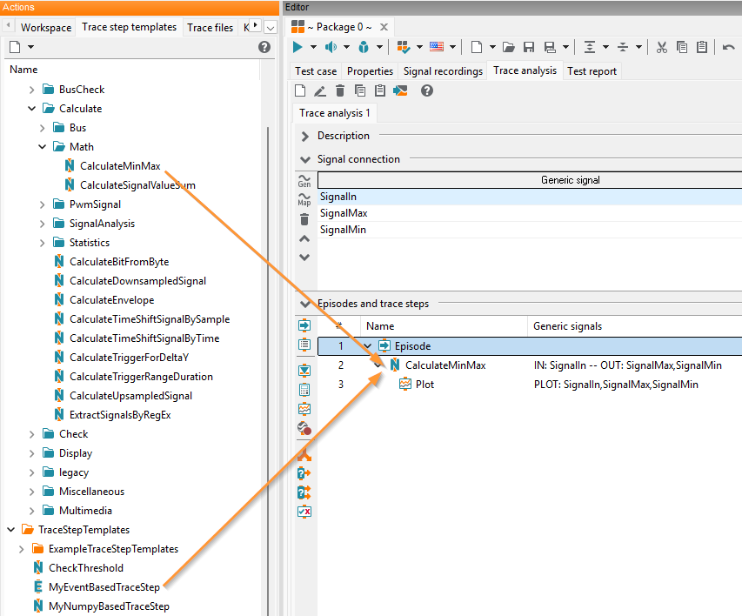Open the dropdown arrow next to the play icon
The height and width of the screenshot is (616, 742).
313,47
